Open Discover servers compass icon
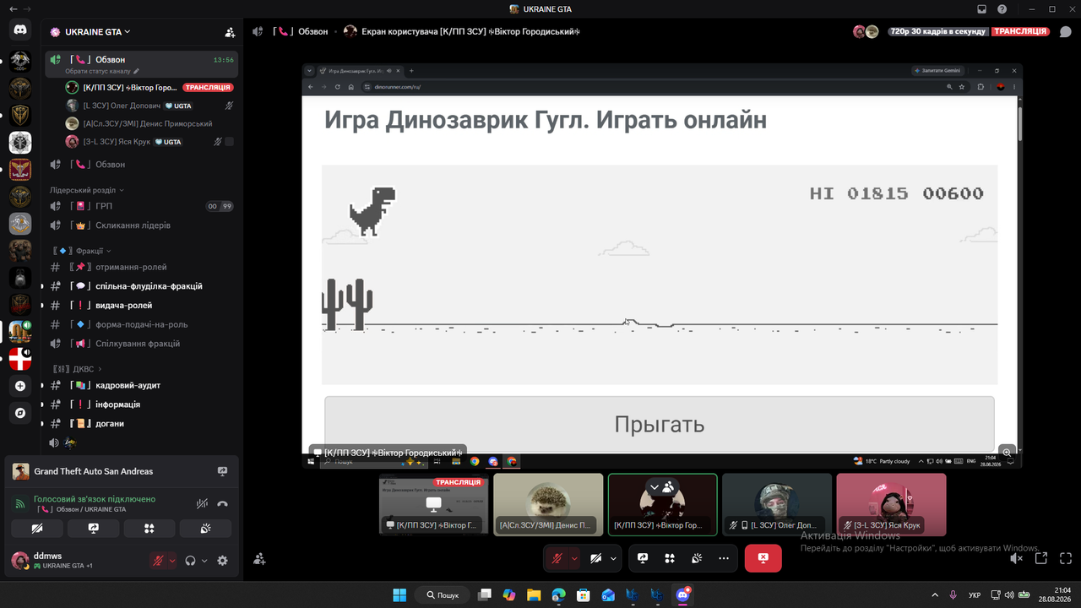 20,413
